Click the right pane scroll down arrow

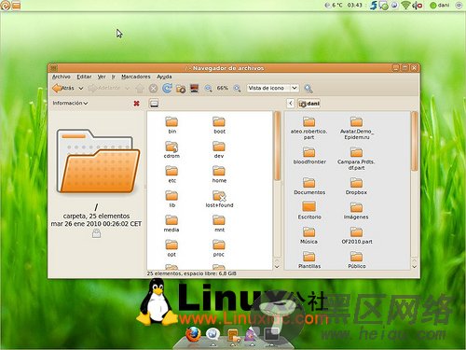[x=414, y=267]
